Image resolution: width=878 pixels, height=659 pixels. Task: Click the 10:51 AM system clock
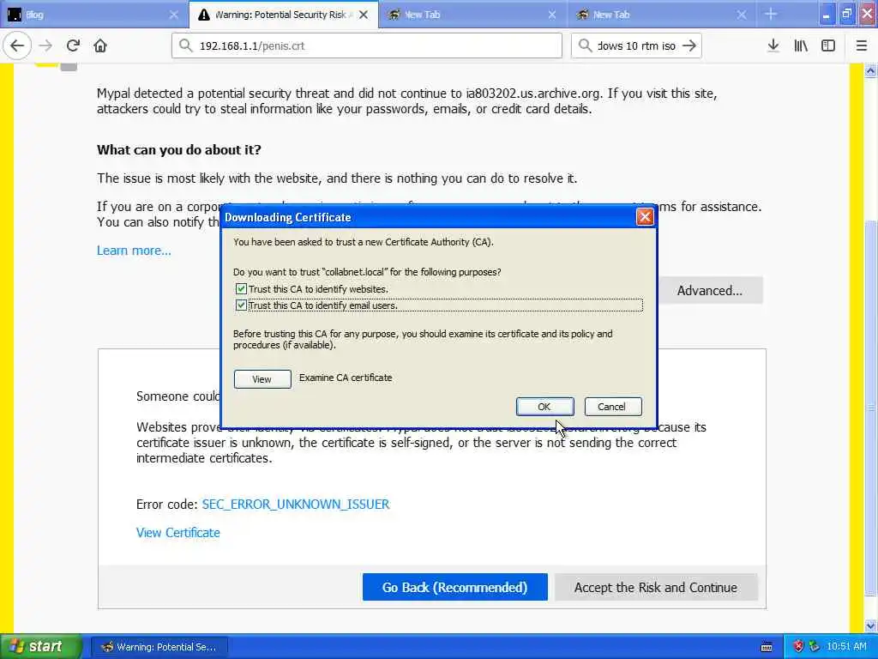point(846,647)
